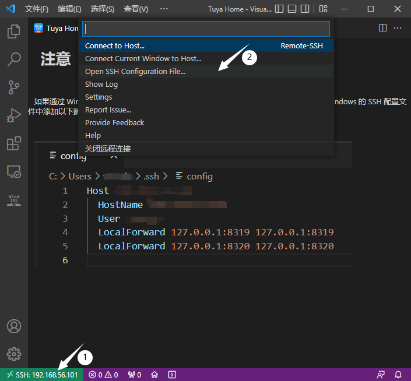
Task: Open the Manage gear icon
Action: click(x=14, y=354)
